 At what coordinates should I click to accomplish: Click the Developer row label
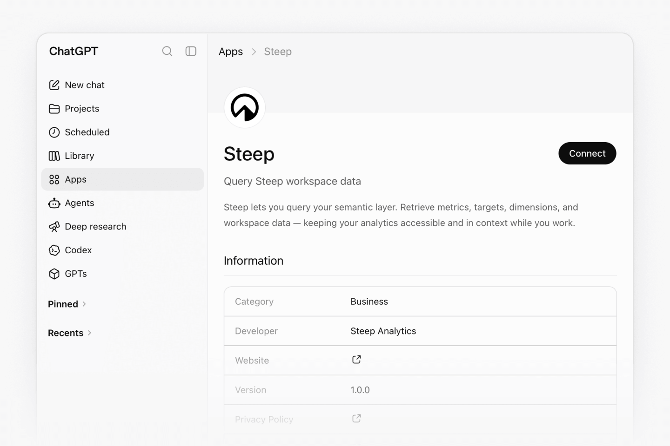(x=256, y=331)
